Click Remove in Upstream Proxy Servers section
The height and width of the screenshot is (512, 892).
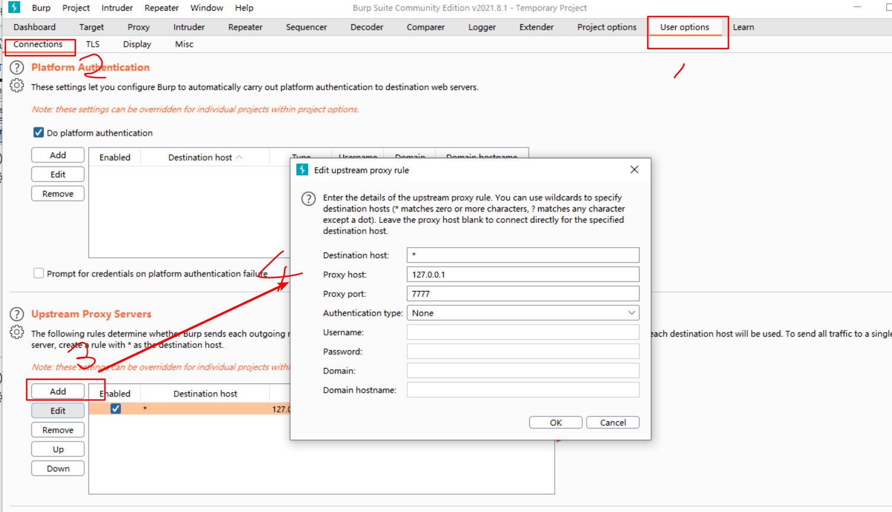[57, 430]
